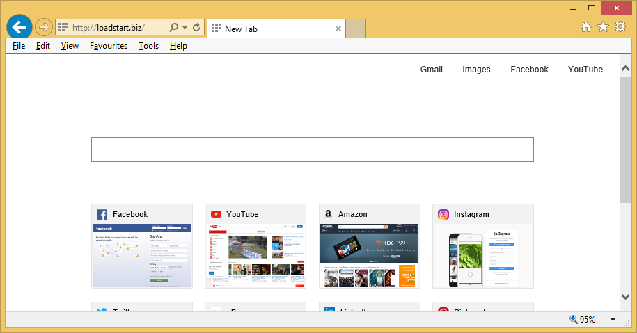The height and width of the screenshot is (333, 637).
Task: Open a blank new tab button
Action: (356, 29)
